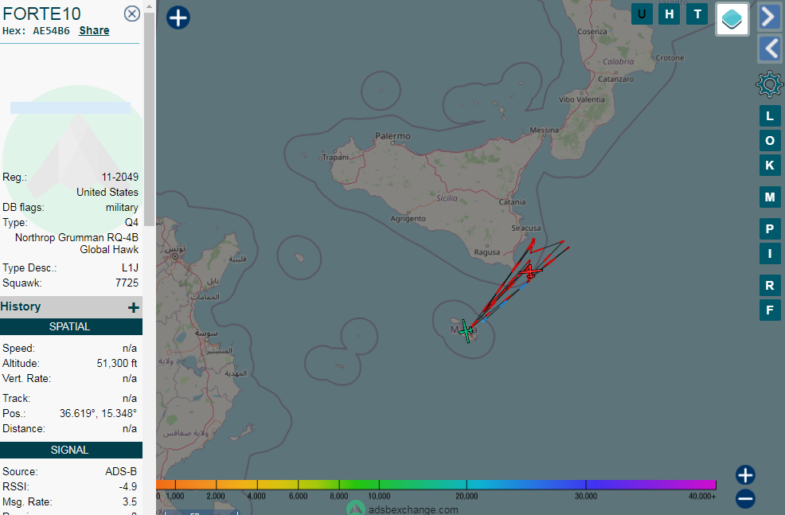Click the United States country text
This screenshot has height=515, width=785.
[107, 192]
